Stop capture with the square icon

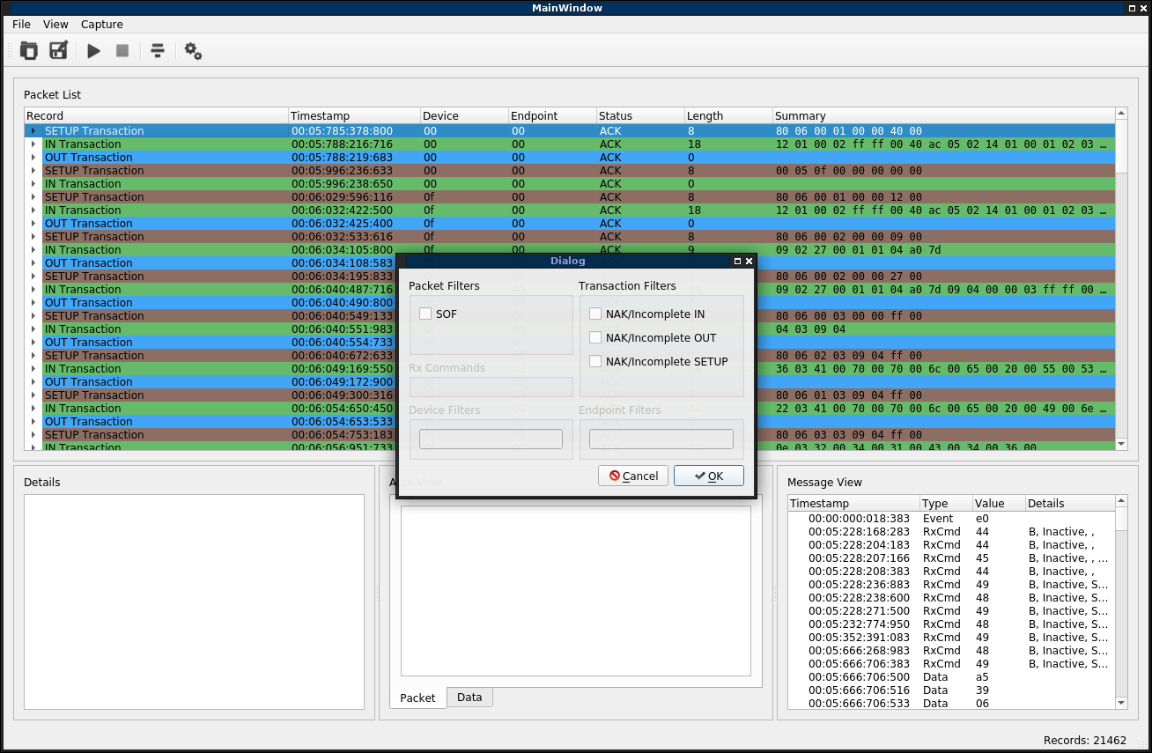coord(122,51)
